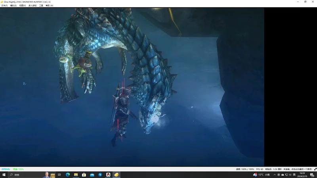Switch the 英 input method indicator
This screenshot has height=178, width=317.
tap(294, 175)
